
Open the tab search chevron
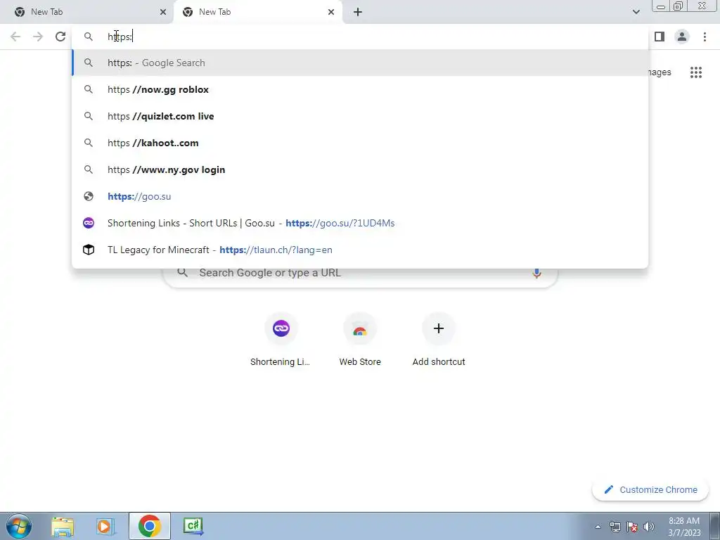636,12
